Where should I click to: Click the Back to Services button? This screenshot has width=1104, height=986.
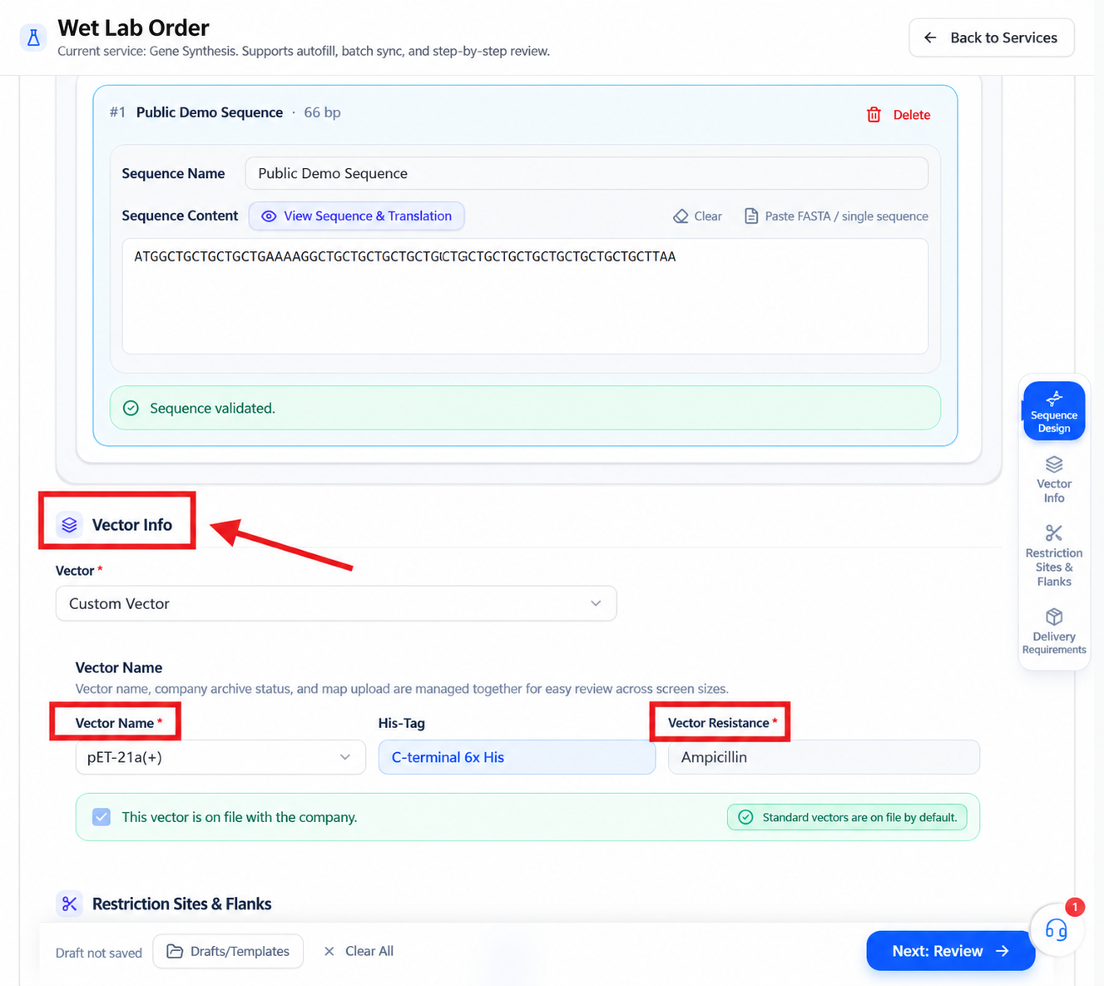992,37
